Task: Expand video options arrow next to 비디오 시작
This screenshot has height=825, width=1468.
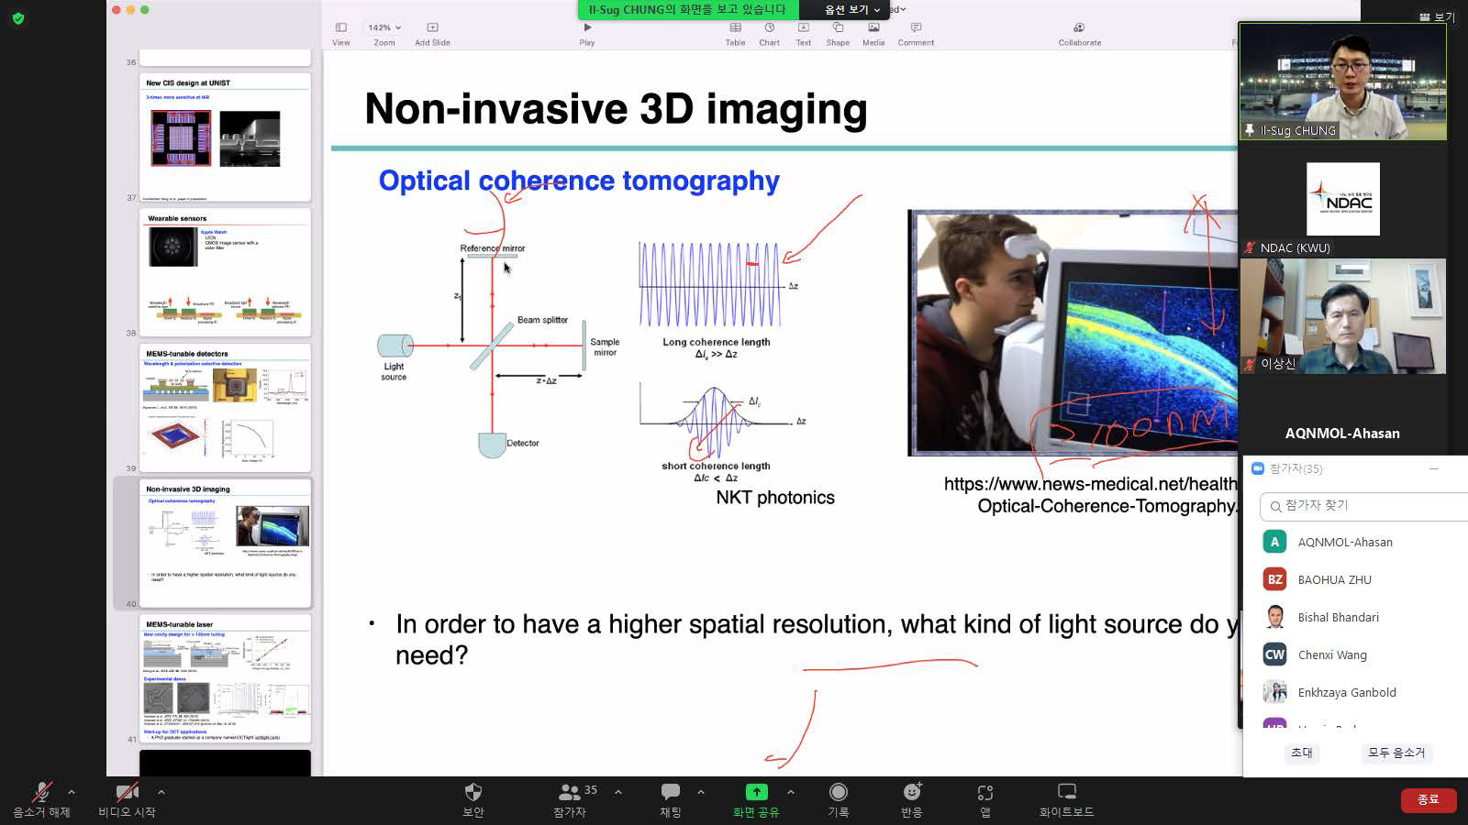Action: (161, 792)
